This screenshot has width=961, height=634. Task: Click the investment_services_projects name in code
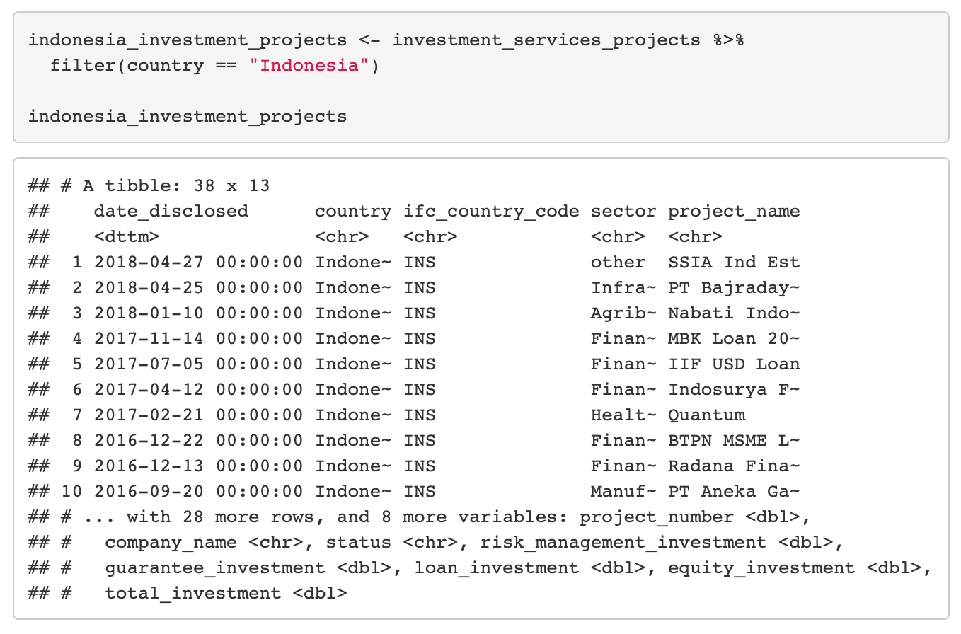547,40
